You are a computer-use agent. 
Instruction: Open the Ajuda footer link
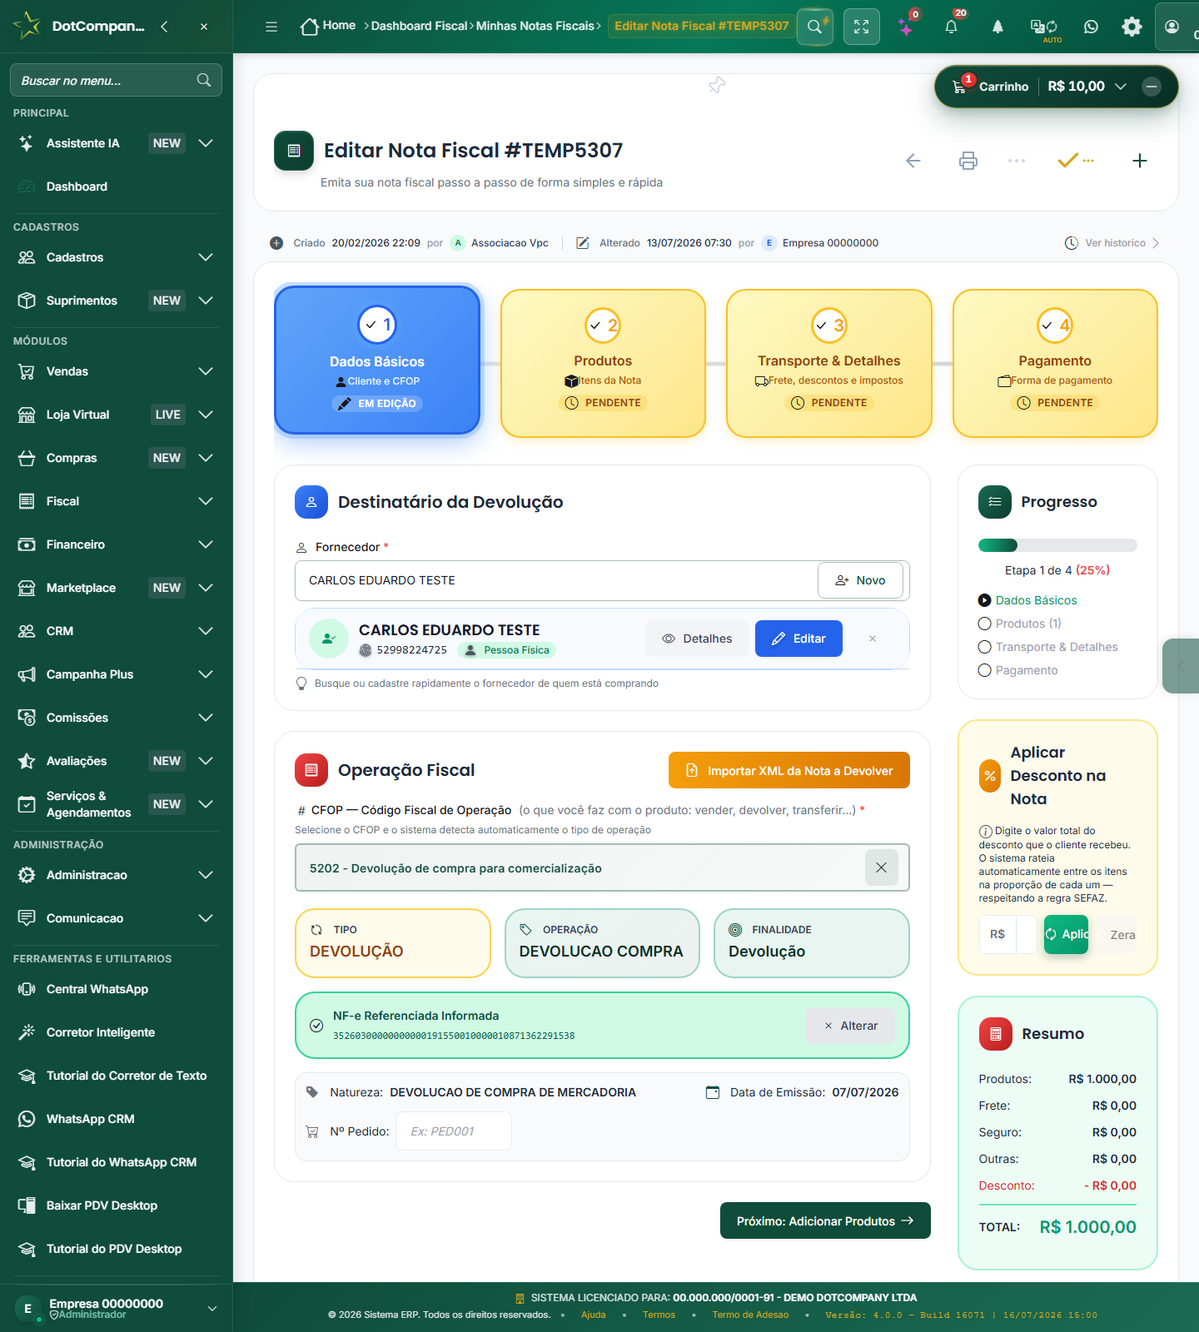pyautogui.click(x=593, y=1315)
